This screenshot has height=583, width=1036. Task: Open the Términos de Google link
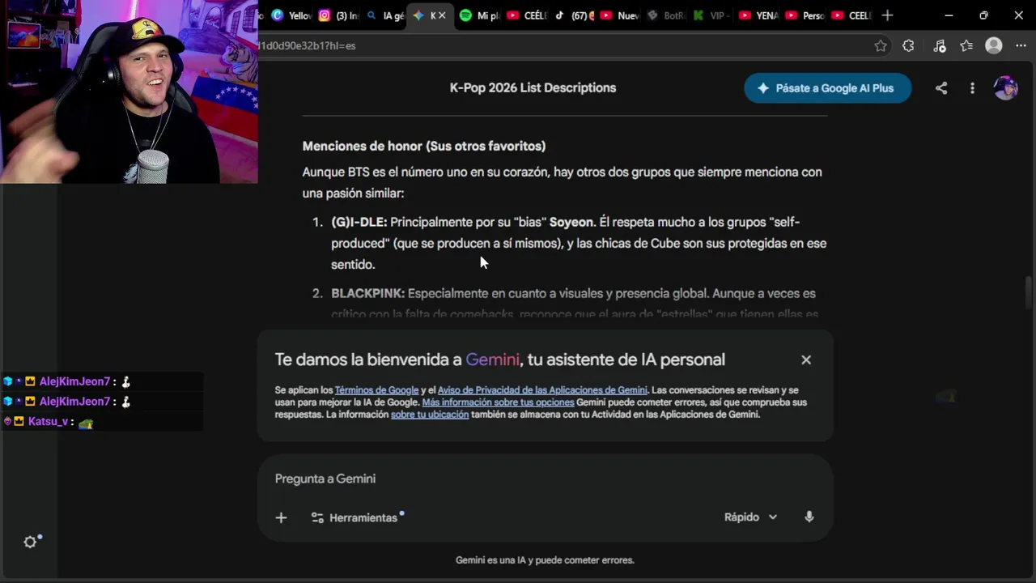click(376, 390)
